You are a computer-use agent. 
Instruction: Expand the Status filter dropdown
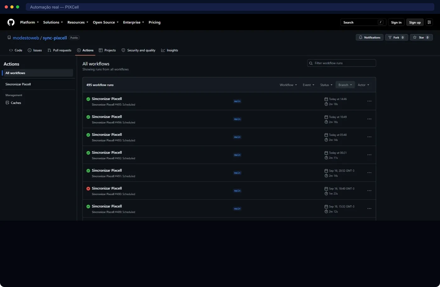click(326, 85)
